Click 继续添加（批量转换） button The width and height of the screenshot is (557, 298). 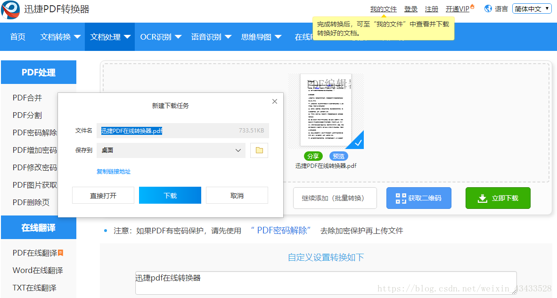coord(335,198)
